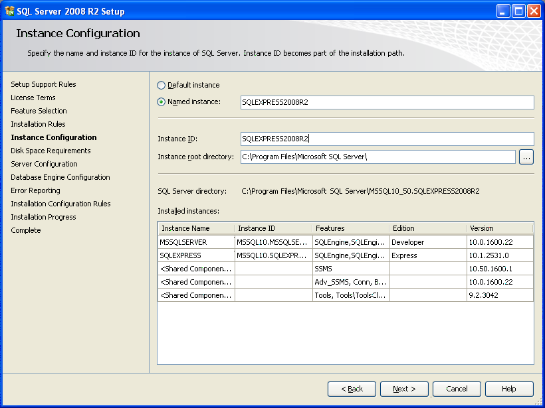Click the SQL Server setup title bar icon
545x408 pixels.
(9, 11)
